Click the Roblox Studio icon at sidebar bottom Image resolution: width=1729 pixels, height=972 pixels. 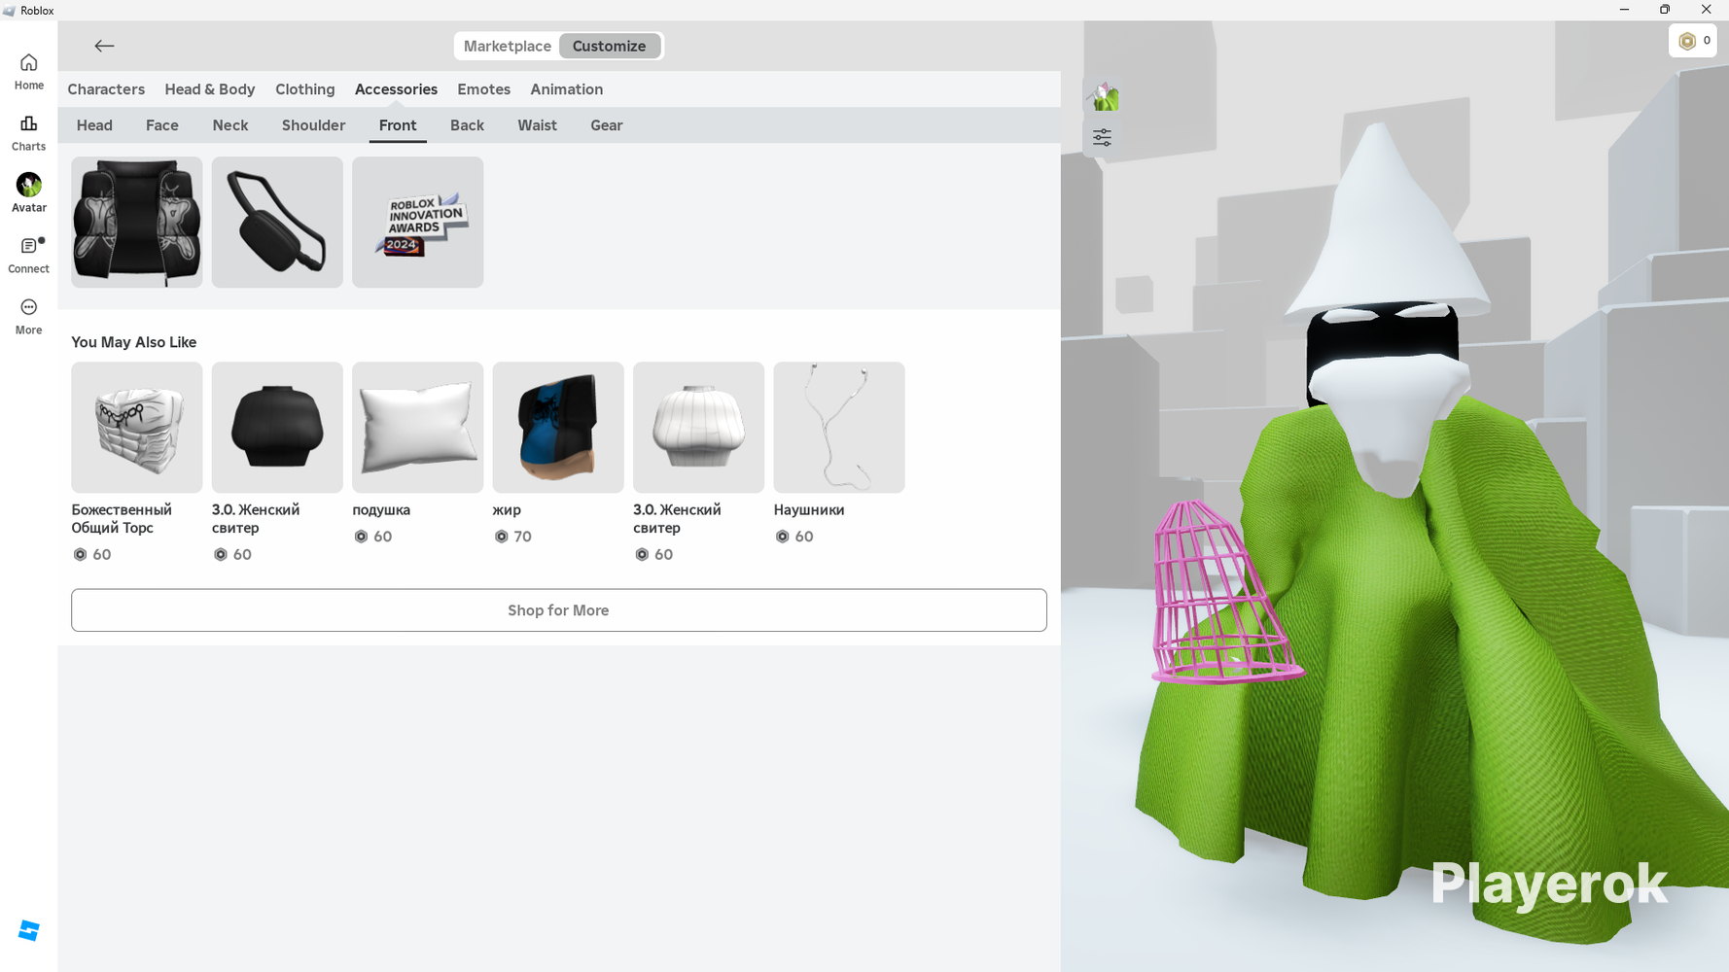[29, 931]
